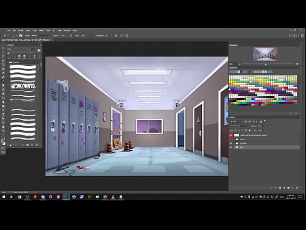The image size is (306, 230).
Task: Select the first brush stroke preset
Action: 23,67
